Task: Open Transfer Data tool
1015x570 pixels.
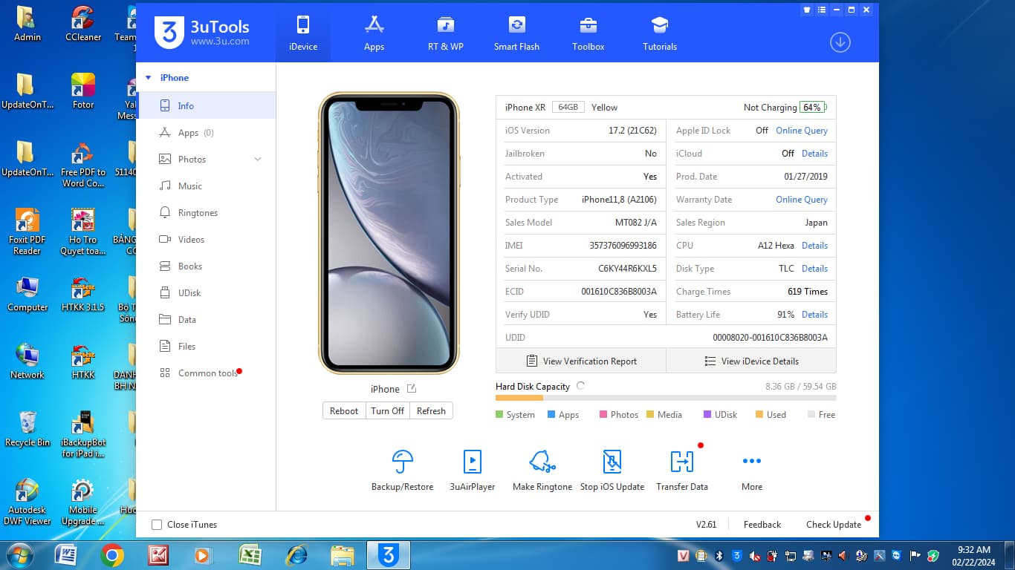Action: [682, 469]
